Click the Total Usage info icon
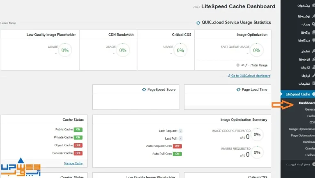This screenshot has height=178, width=315. coord(238,65)
